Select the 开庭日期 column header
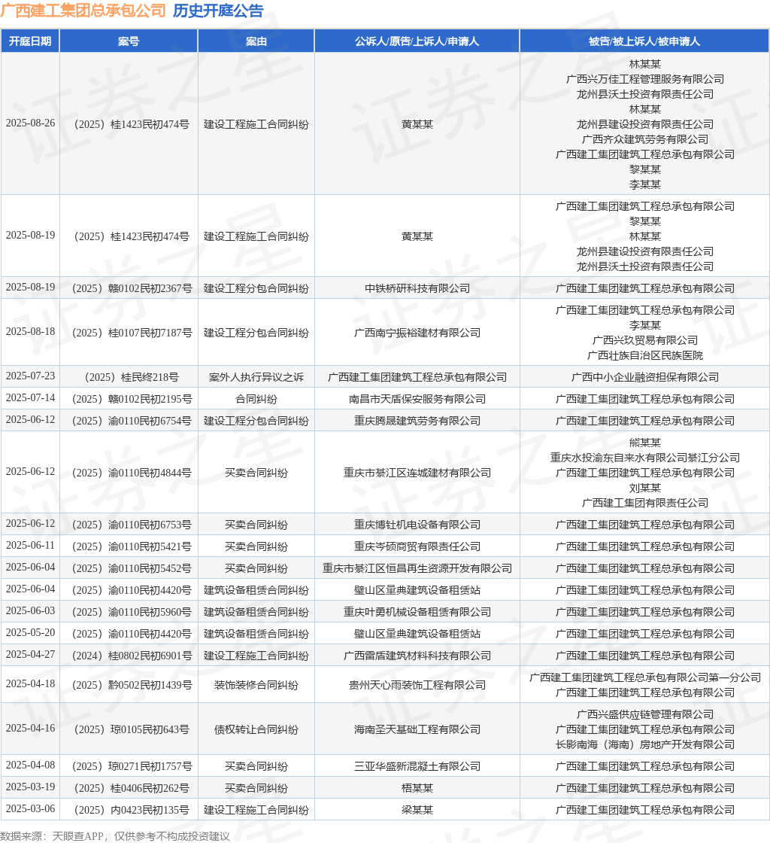Image resolution: width=770 pixels, height=843 pixels. coord(30,41)
